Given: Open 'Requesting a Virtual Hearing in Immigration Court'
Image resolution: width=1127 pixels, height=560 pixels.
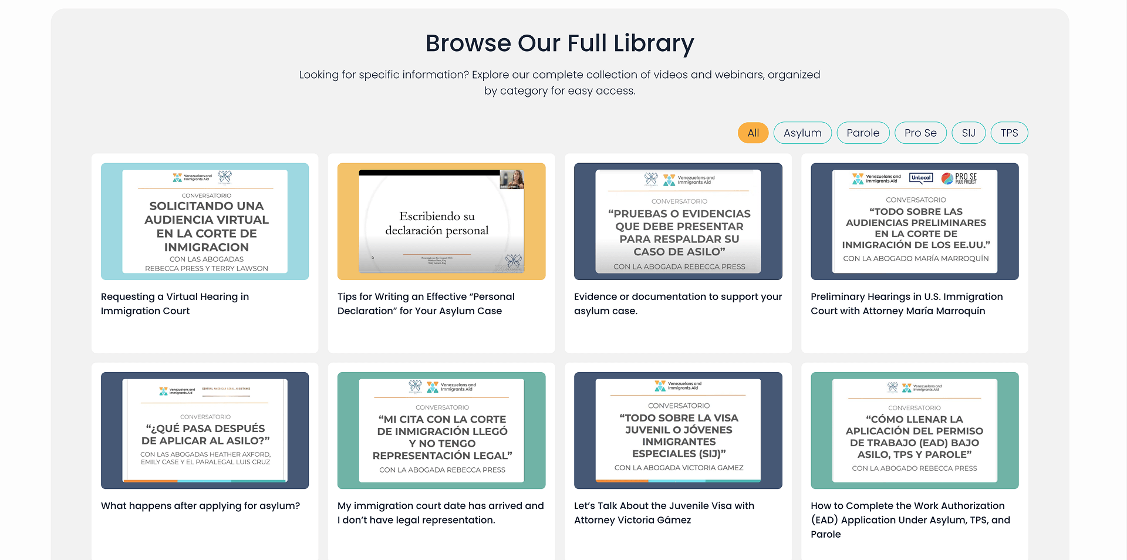Looking at the screenshot, I should (x=174, y=303).
